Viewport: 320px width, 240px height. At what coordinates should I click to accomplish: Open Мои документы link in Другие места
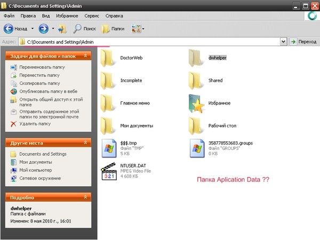[36, 162]
